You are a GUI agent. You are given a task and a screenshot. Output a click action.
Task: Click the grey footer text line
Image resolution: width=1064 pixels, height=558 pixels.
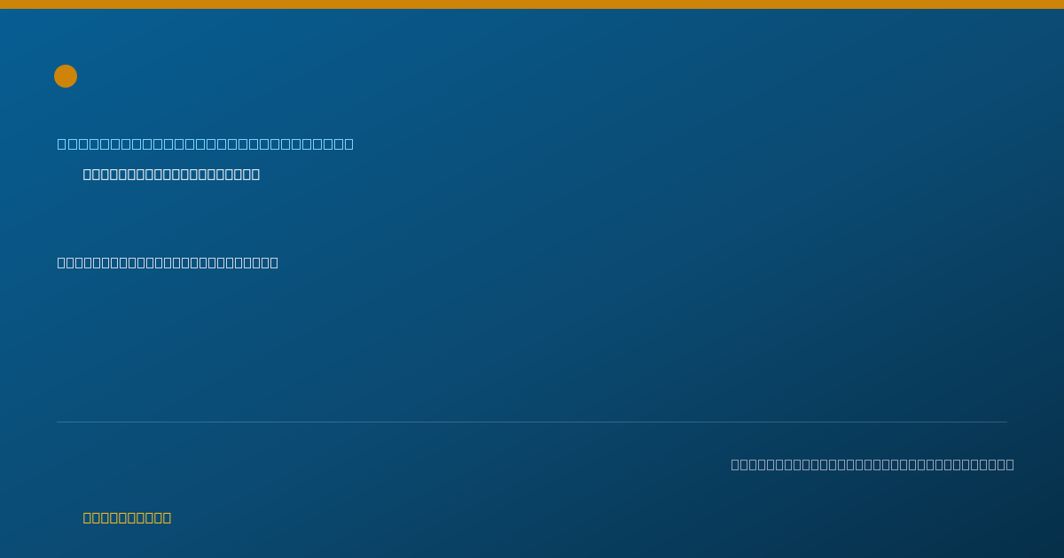[x=872, y=464]
